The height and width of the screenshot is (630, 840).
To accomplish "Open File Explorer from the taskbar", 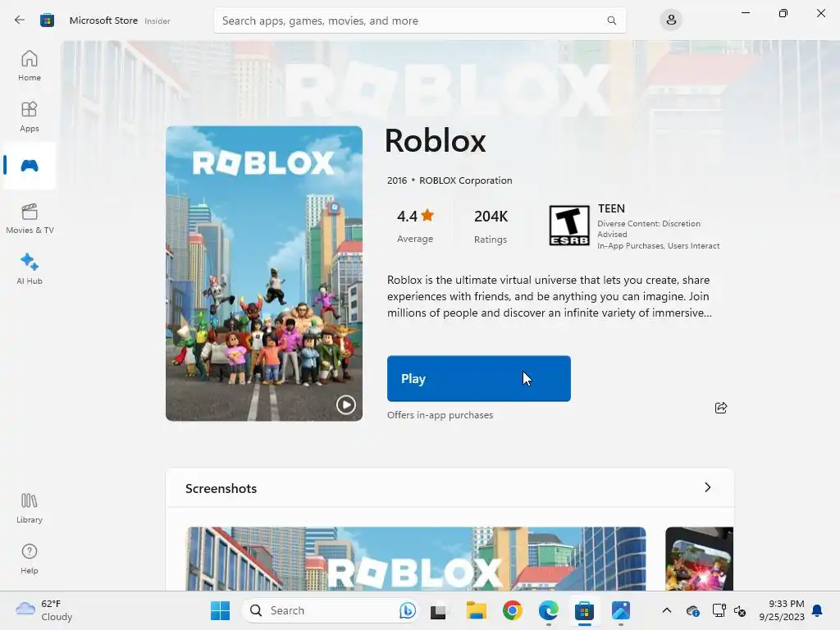I will (x=476, y=610).
